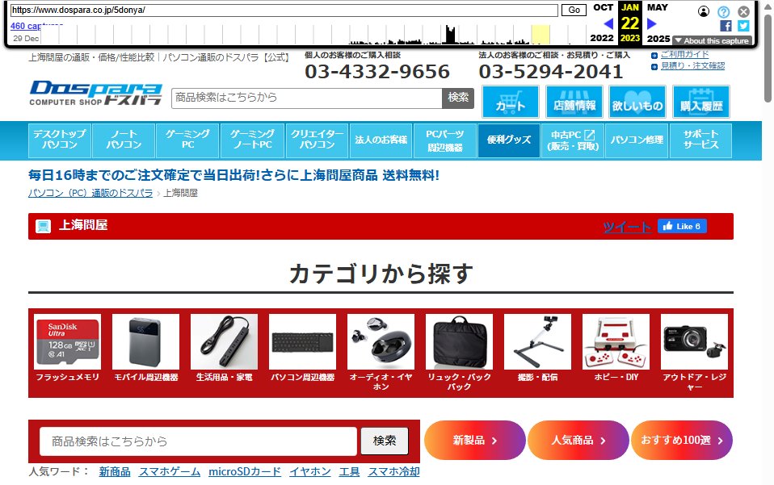Open 生活用品・家電 category thumbnail
The height and width of the screenshot is (485, 774).
[x=224, y=341]
